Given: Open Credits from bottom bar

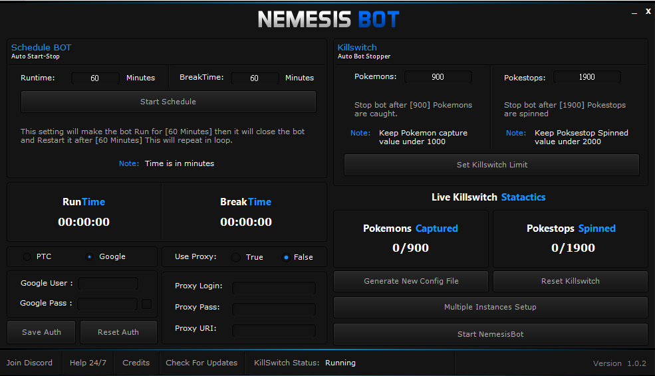Looking at the screenshot, I should 136,363.
